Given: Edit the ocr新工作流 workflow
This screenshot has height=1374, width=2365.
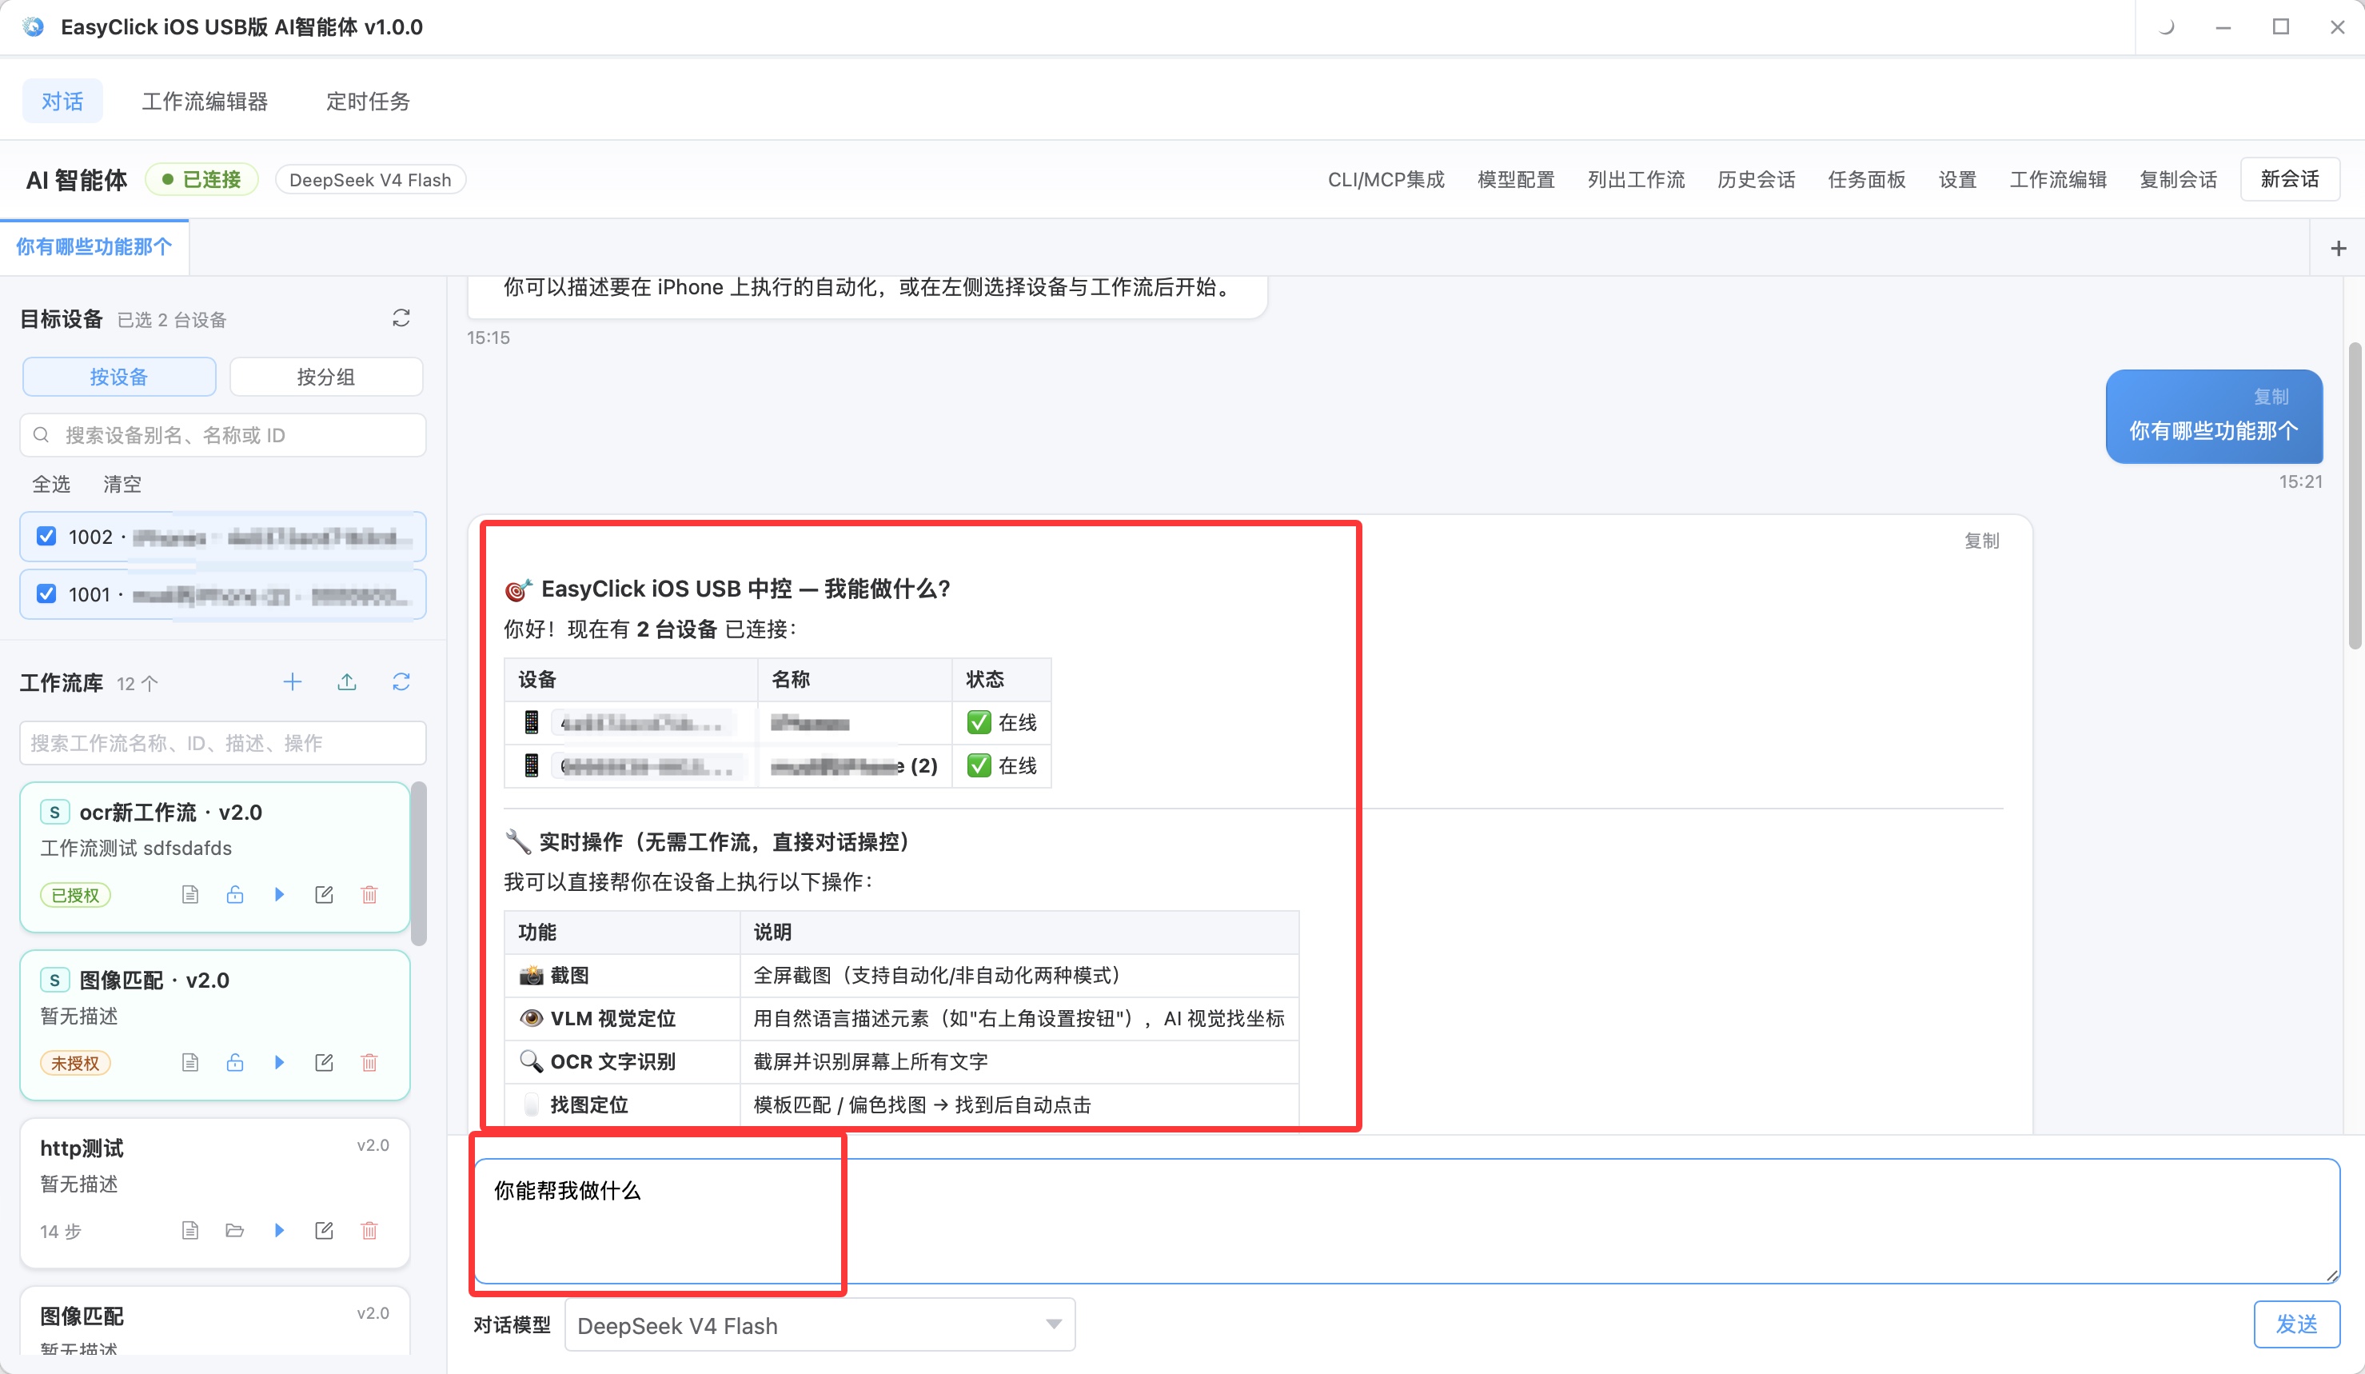Looking at the screenshot, I should pyautogui.click(x=324, y=893).
